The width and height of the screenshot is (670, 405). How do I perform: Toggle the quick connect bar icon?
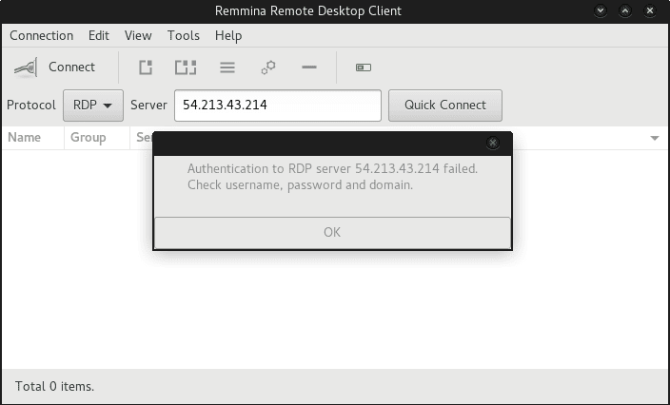pos(364,67)
